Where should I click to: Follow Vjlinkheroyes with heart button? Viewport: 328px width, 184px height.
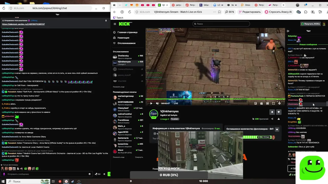[279, 112]
